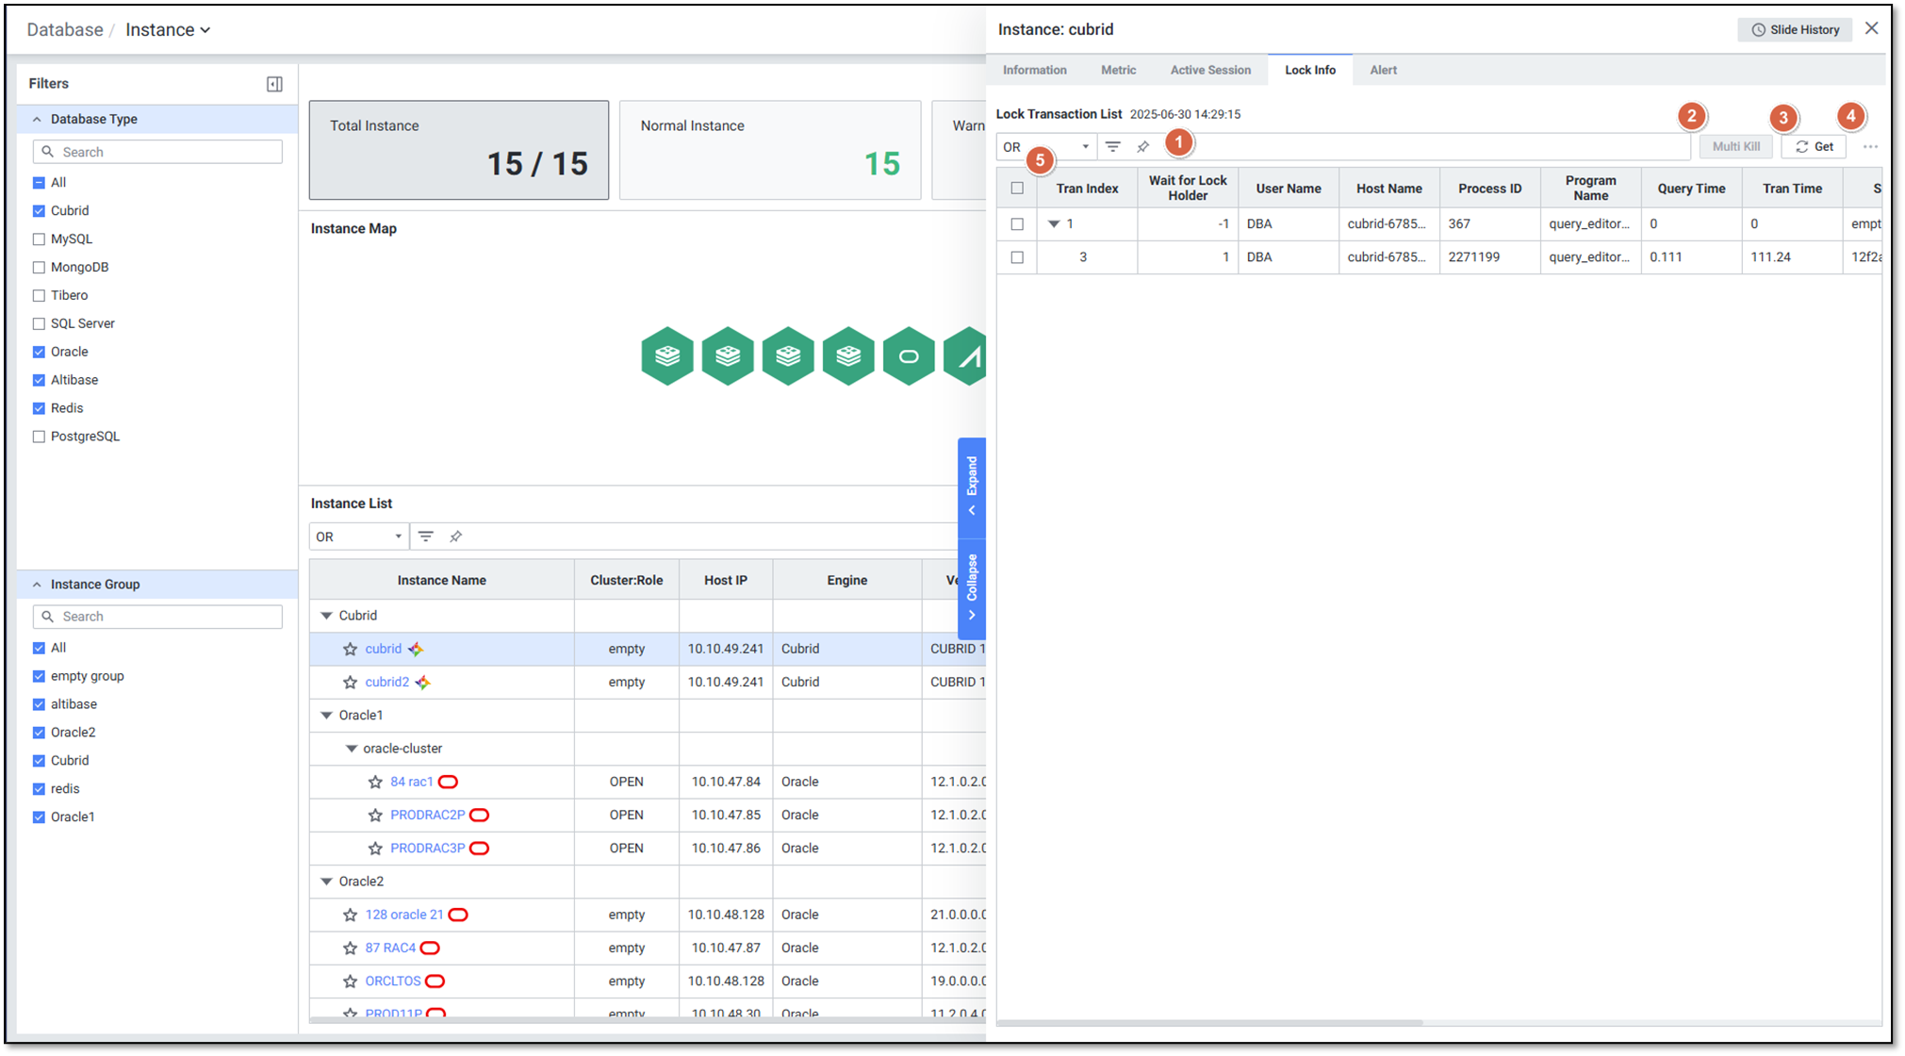
Task: Switch to the Active Session tab
Action: [1210, 70]
